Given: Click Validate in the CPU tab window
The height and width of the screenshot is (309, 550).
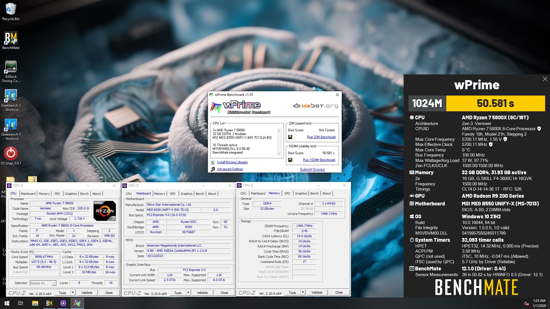Looking at the screenshot, I should click(87, 293).
